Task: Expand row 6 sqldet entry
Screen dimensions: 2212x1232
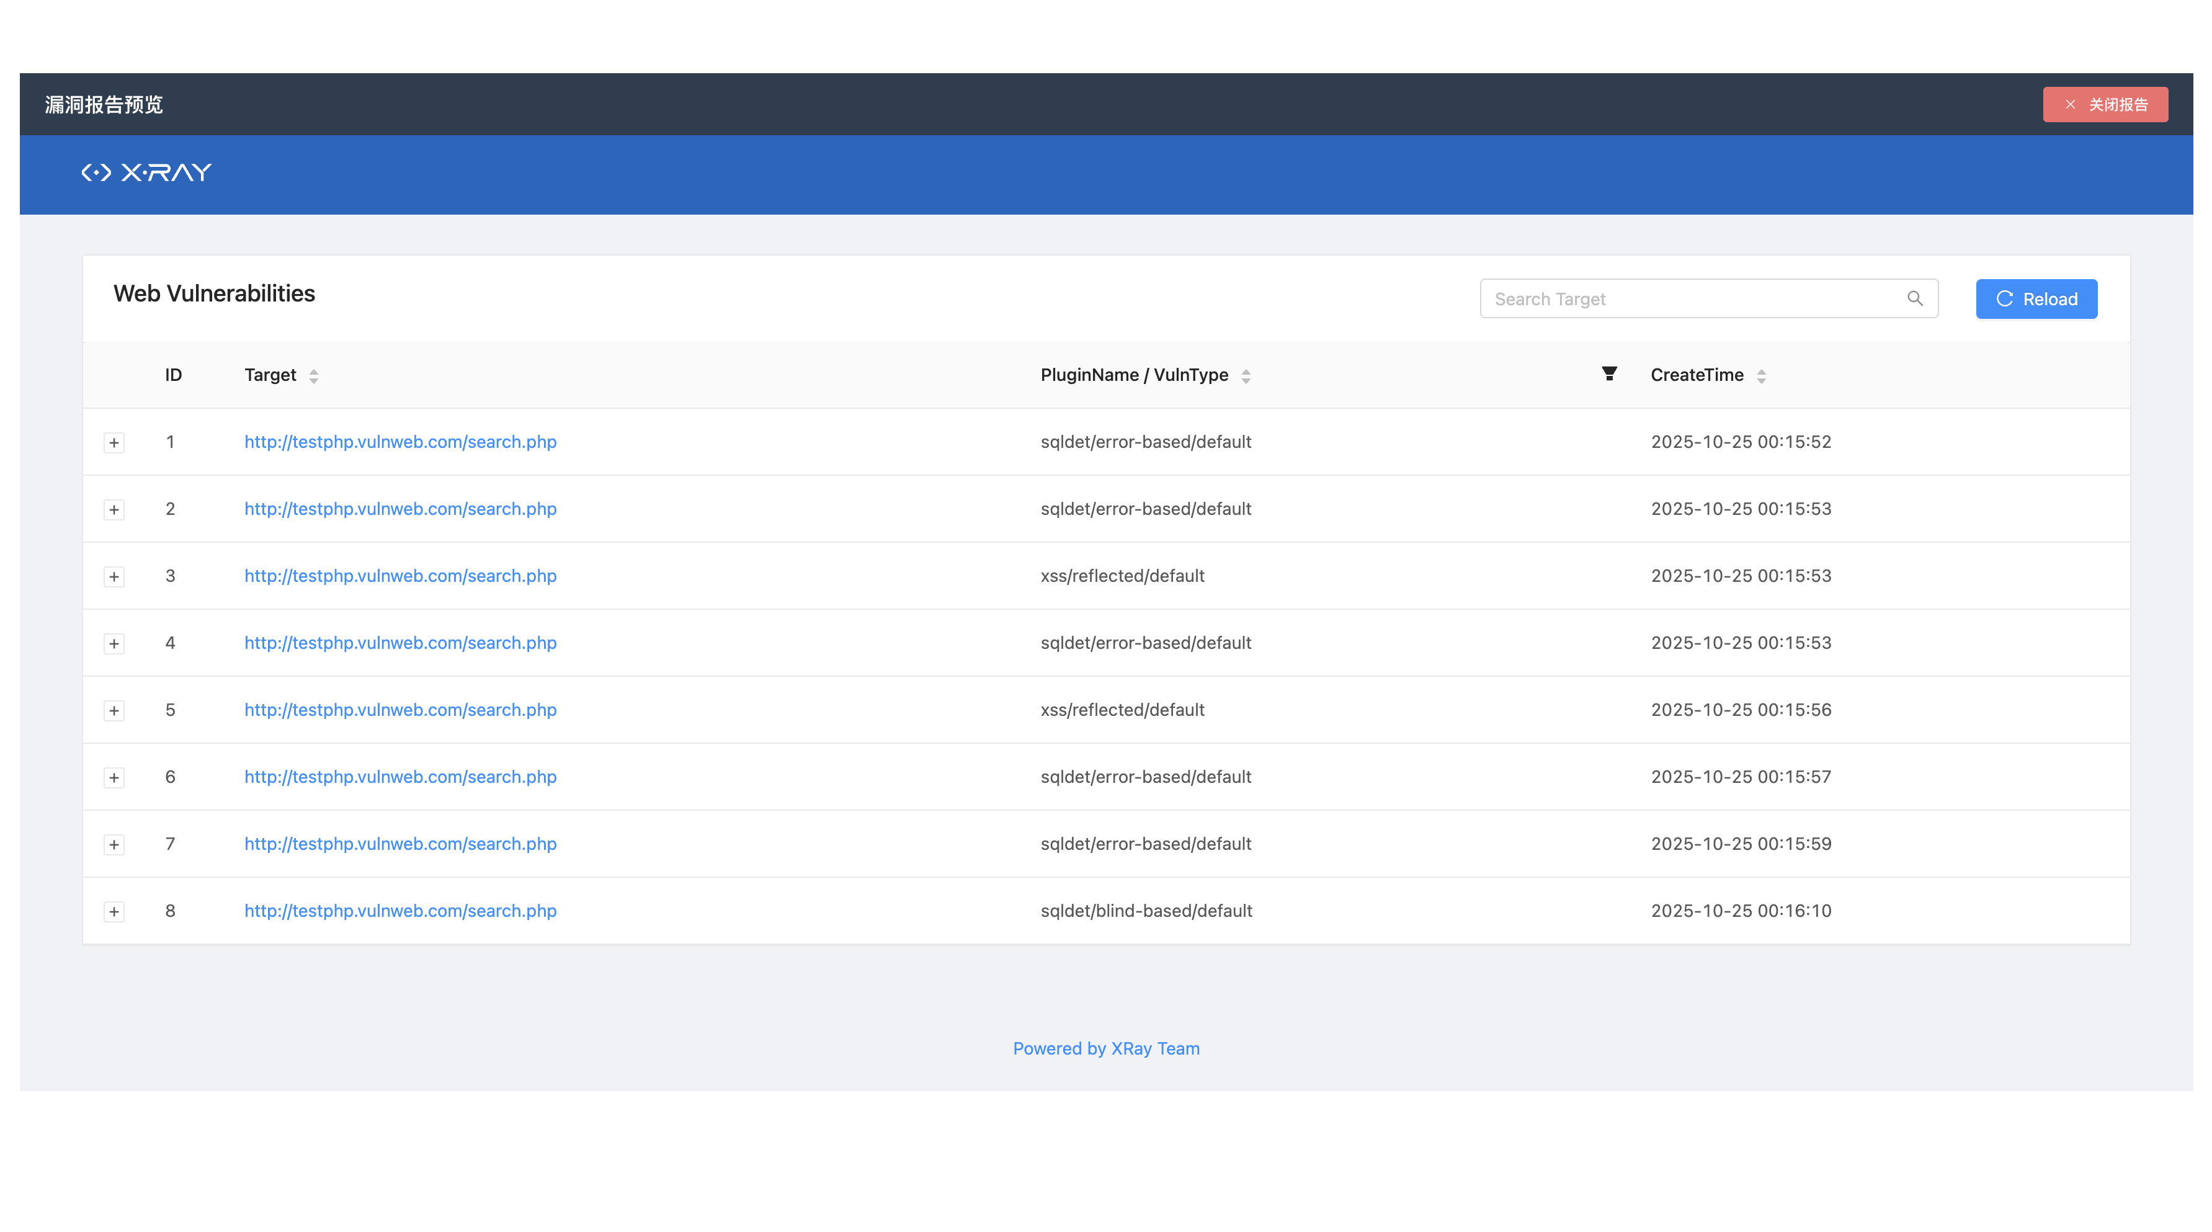Action: [114, 778]
